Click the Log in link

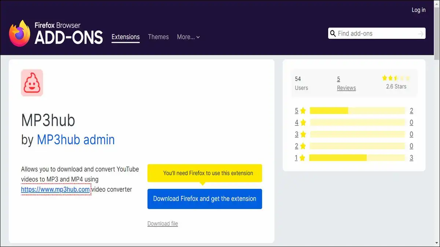click(418, 10)
